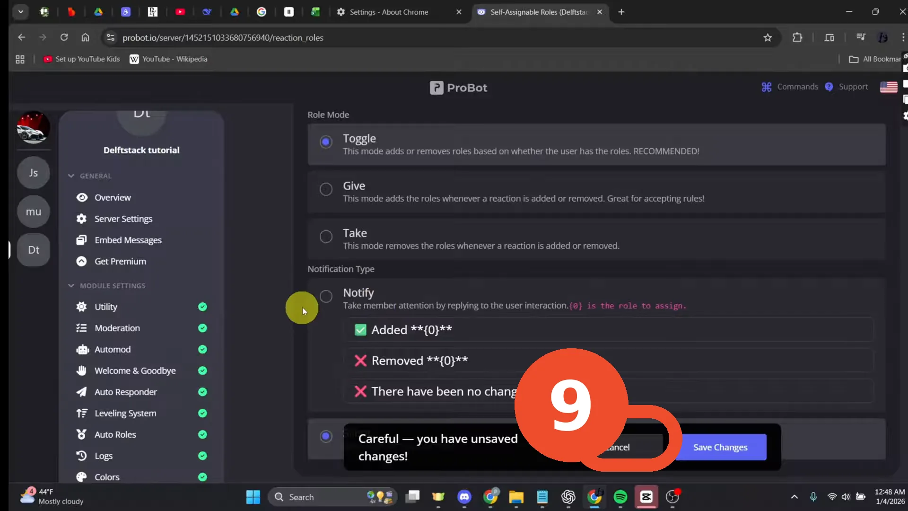This screenshot has height=511, width=908.
Task: Edit the Removed **{0}** message field
Action: coord(609,361)
